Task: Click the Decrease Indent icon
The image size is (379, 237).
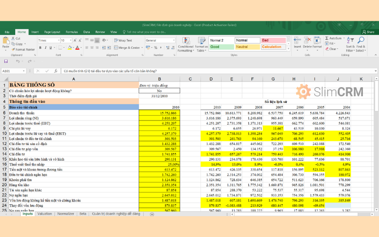Action: [104, 48]
